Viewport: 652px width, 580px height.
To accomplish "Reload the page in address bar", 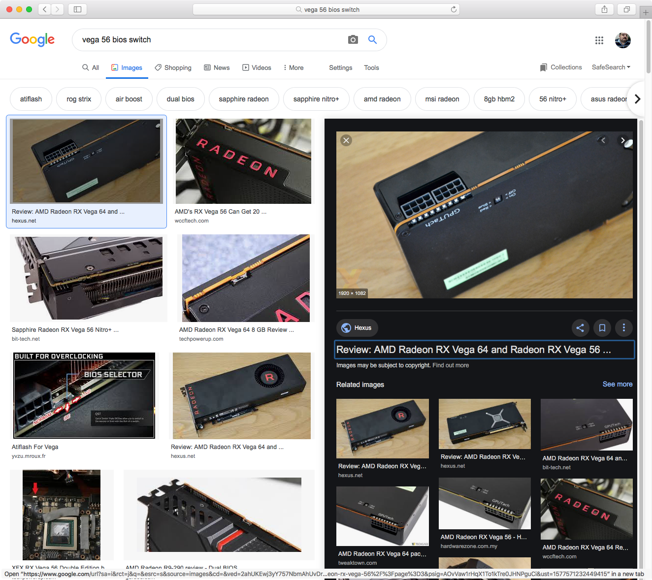I will [454, 9].
